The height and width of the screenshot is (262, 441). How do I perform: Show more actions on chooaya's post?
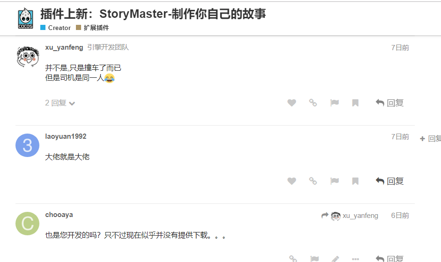point(355,259)
